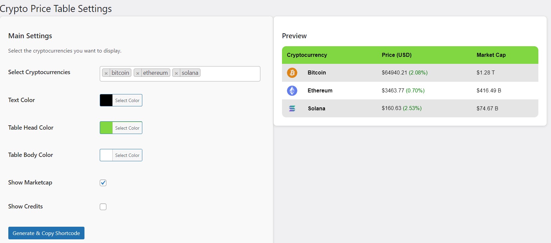Click Select Color for Text Color
Viewport: 551px width, 243px height.
(x=127, y=100)
